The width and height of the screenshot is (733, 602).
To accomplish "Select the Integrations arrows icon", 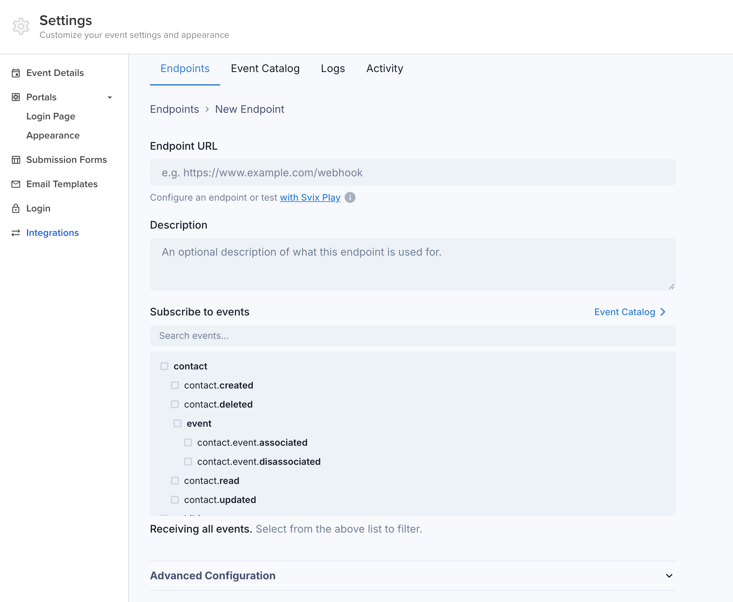I will coord(15,233).
